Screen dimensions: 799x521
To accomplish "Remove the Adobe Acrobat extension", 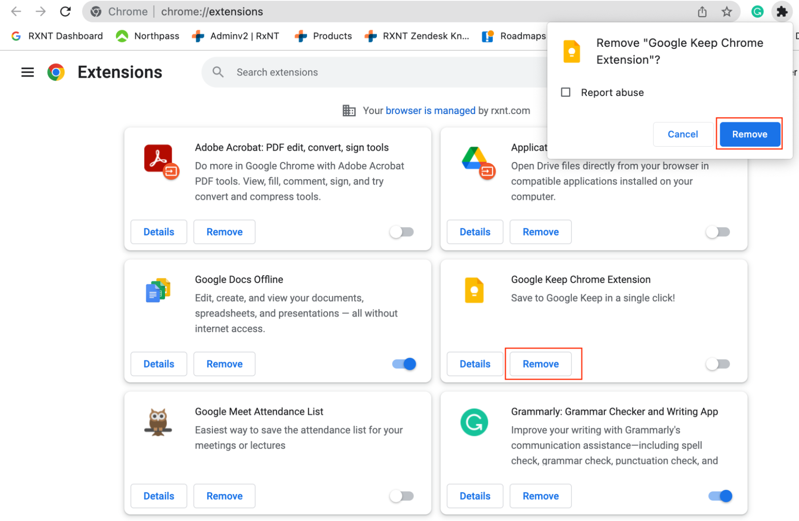I will 225,232.
